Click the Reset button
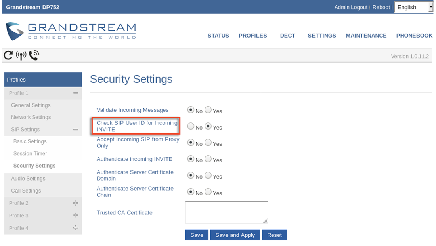436x246 pixels. click(x=274, y=235)
